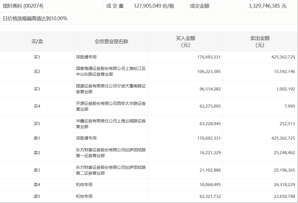Click the buy amount 63,228,945
The width and height of the screenshot is (298, 203).
point(210,123)
